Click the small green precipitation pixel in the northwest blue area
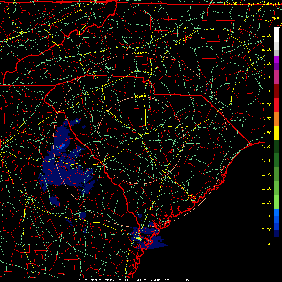Viewport: 282px width, 282px height. [77, 121]
